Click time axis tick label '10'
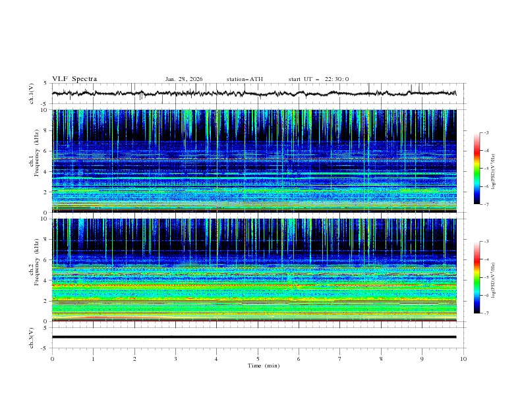522x403 pixels. pyautogui.click(x=463, y=359)
